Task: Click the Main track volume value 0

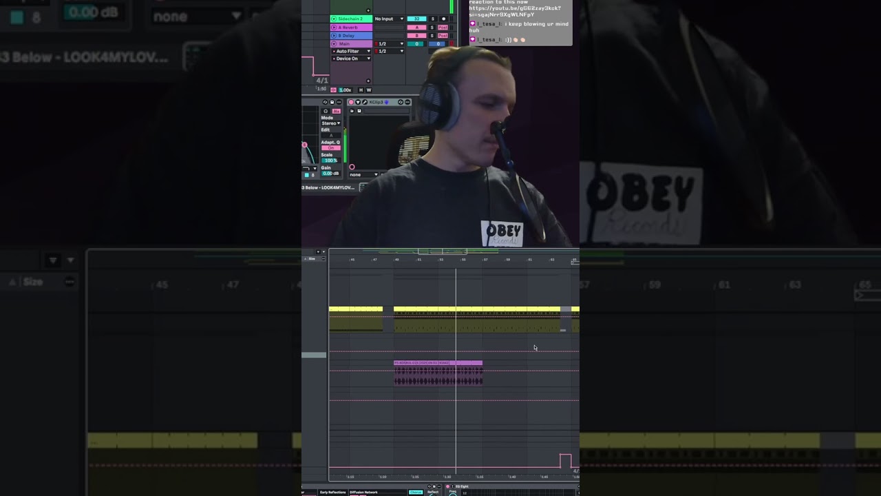Action: (417, 44)
